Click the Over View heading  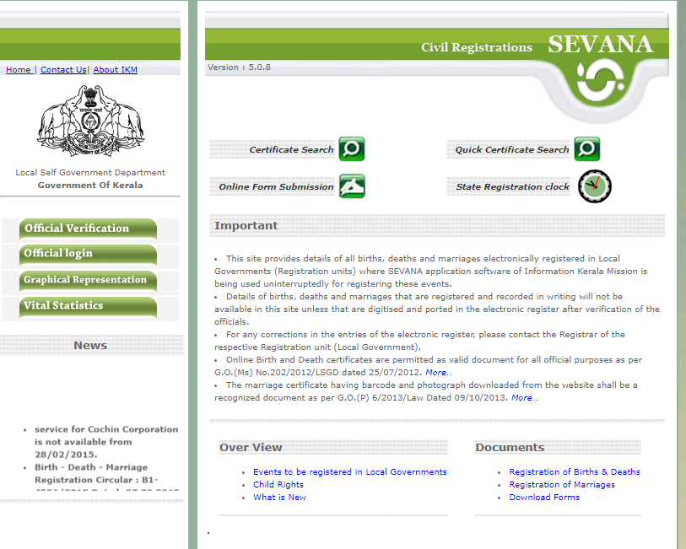pos(251,448)
